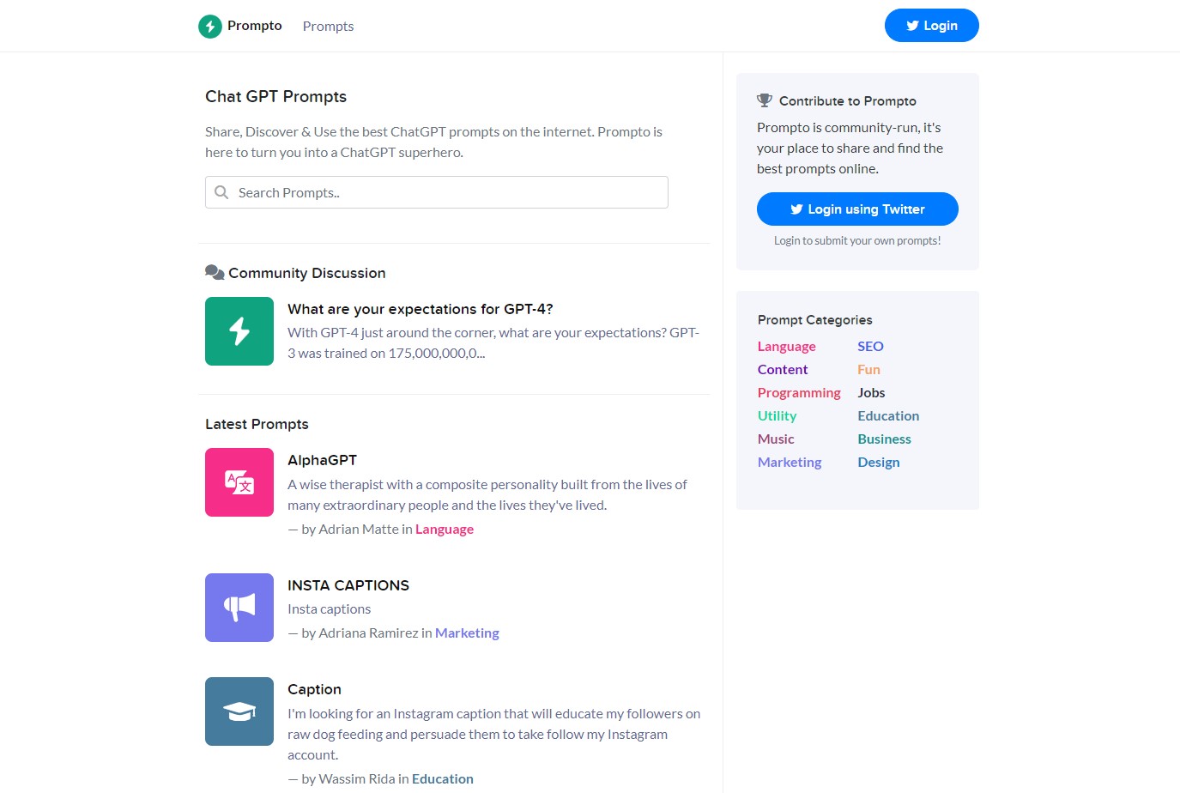Open the Programming category link
The height and width of the screenshot is (793, 1180).
[799, 392]
